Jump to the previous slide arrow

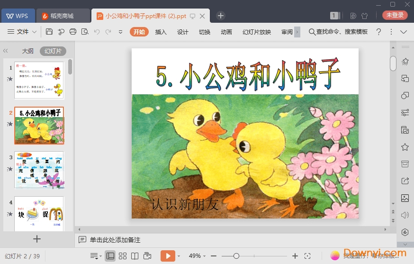click(x=393, y=212)
